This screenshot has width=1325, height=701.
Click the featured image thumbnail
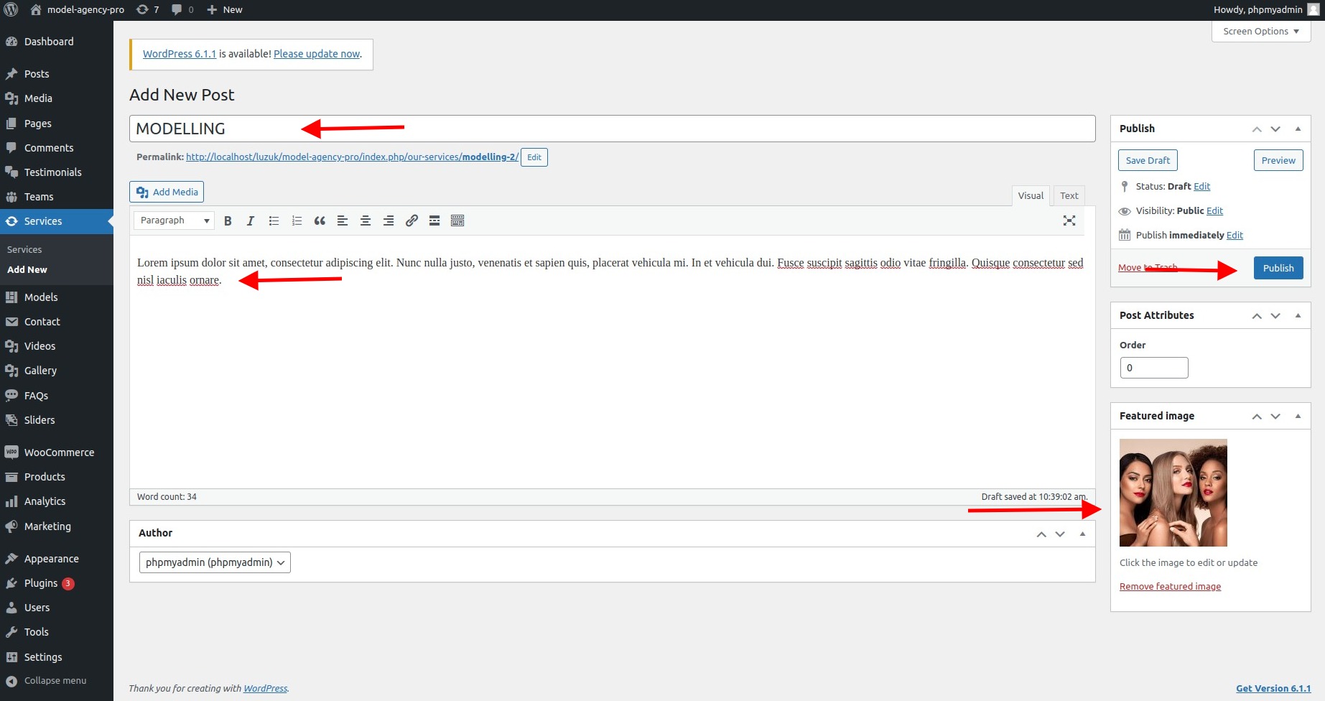click(1173, 493)
